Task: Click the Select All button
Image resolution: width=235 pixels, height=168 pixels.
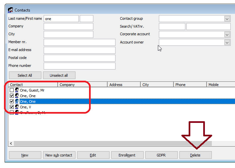Action: [x=25, y=75]
